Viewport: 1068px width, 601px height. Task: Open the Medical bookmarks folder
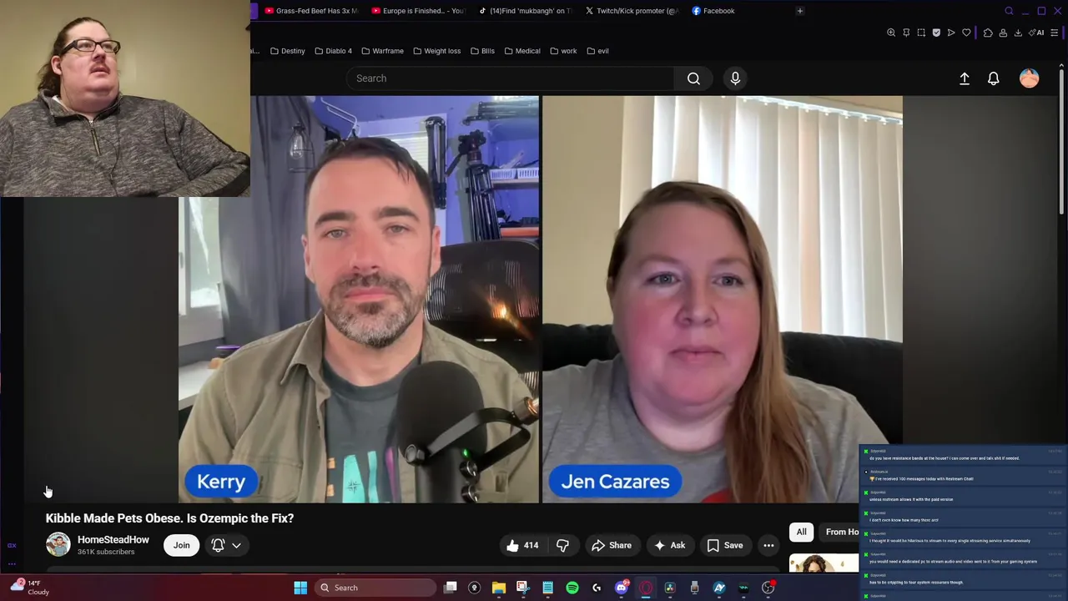click(522, 51)
